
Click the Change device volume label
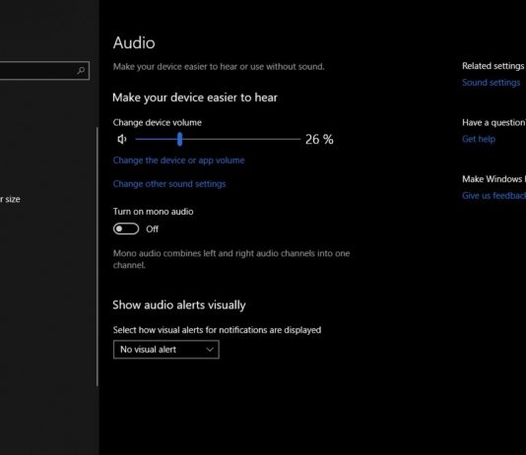pyautogui.click(x=157, y=123)
